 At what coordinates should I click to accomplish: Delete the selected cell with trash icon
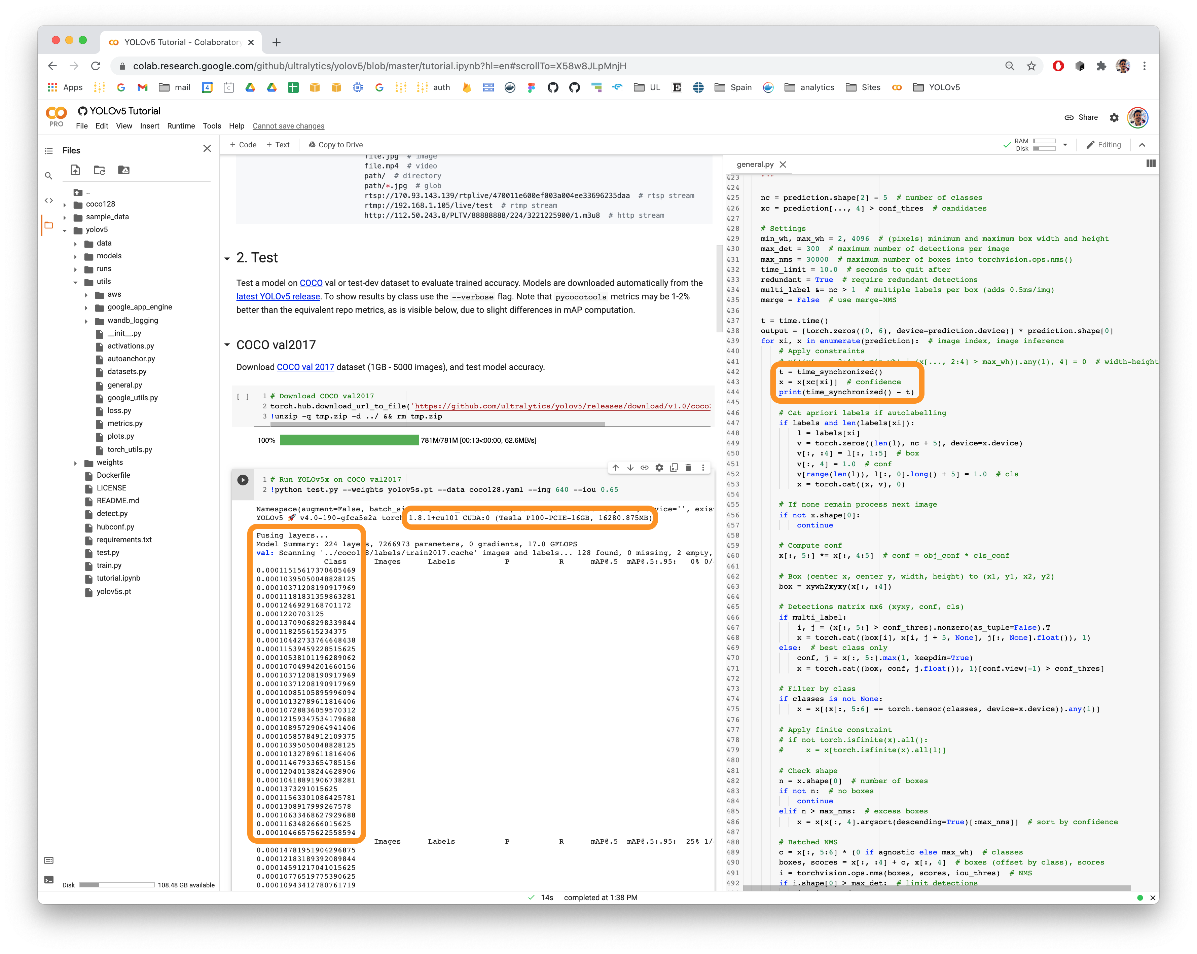tap(688, 468)
